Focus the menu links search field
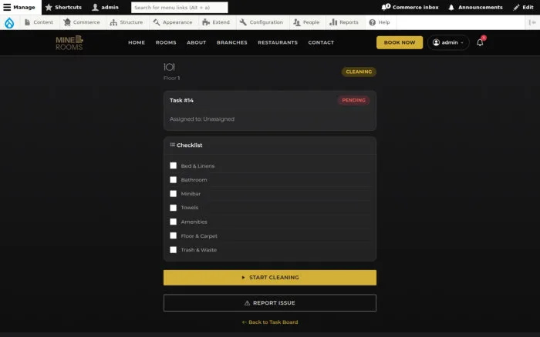Screen dimensions: 540x337 [x=180, y=7]
